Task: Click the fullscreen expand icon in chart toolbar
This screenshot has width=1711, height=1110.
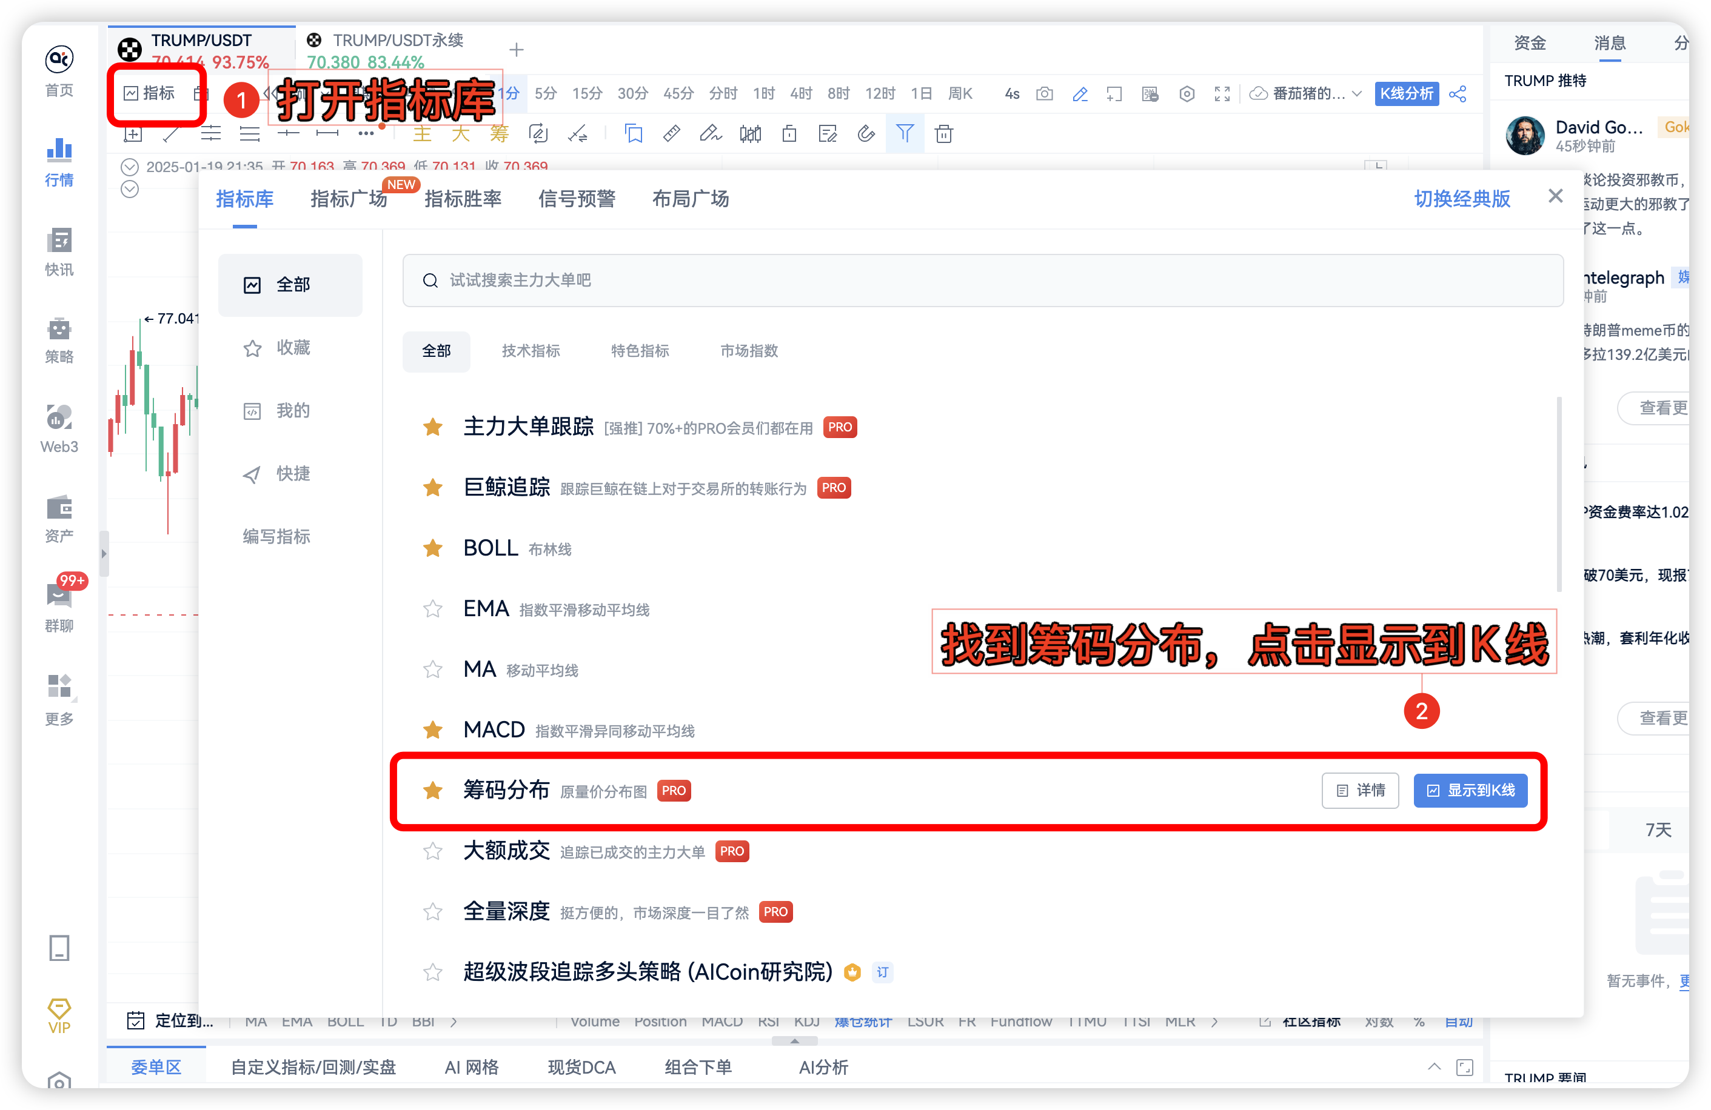Action: (1222, 93)
